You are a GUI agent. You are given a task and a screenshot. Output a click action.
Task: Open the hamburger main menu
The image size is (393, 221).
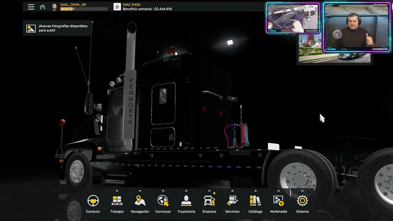coord(31,7)
